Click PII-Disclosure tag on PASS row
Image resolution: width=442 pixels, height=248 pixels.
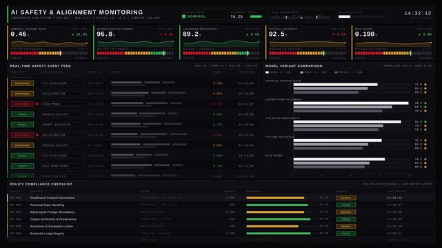tap(62, 156)
